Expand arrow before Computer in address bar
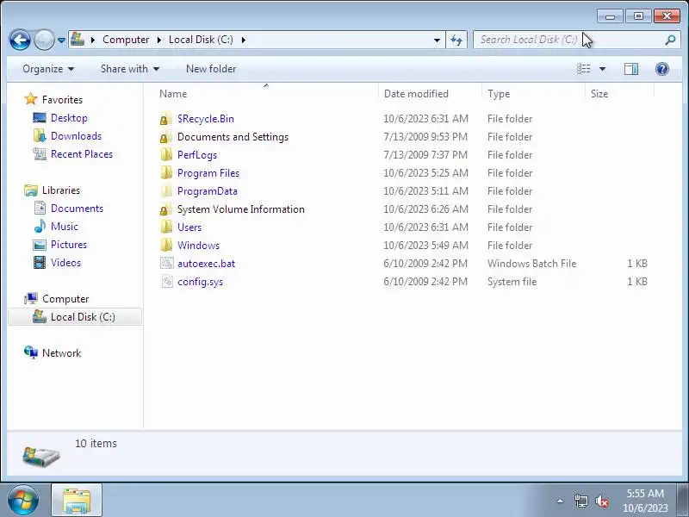Viewport: 689px width, 517px height. click(93, 40)
